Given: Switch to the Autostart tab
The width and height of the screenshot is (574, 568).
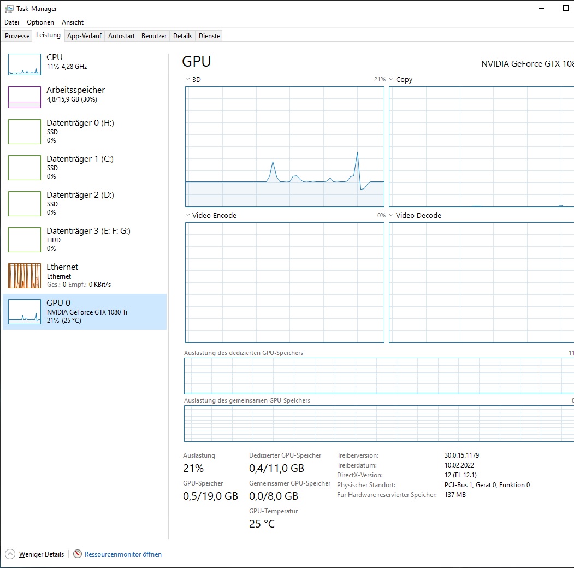Looking at the screenshot, I should (x=122, y=36).
